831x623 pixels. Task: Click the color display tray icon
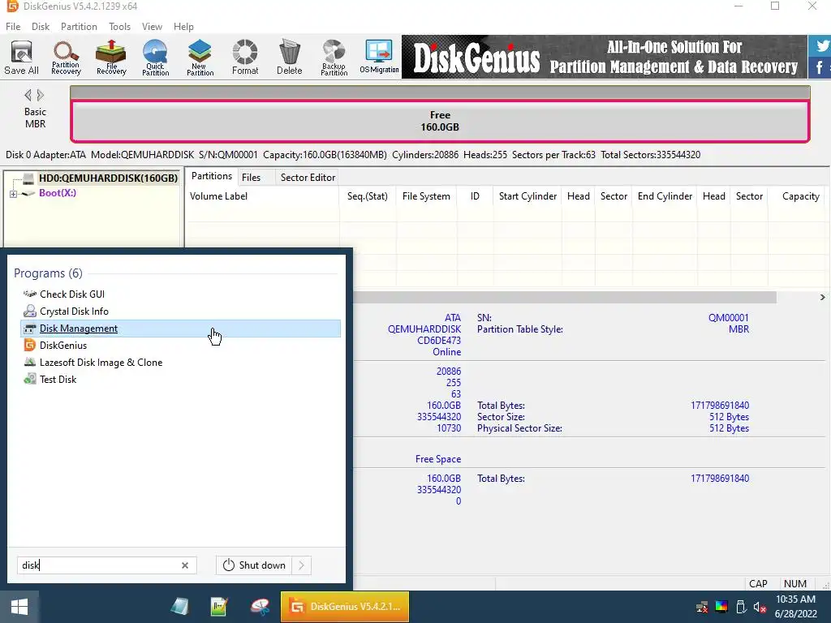pos(721,607)
